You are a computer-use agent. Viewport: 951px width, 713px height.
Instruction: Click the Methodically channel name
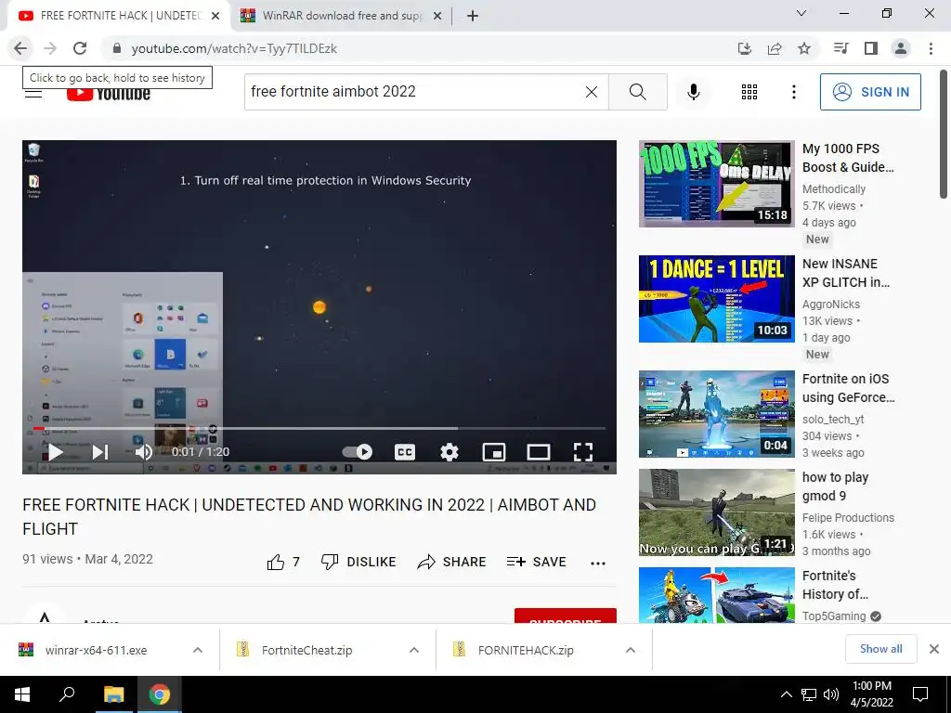pyautogui.click(x=834, y=189)
